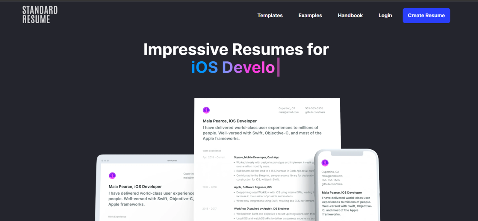Viewport: 478px width, 221px height.
Task: Open the Templates menu item
Action: [x=270, y=16]
